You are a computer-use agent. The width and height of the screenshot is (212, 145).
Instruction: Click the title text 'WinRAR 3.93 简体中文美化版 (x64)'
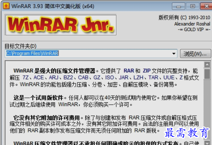(53, 6)
